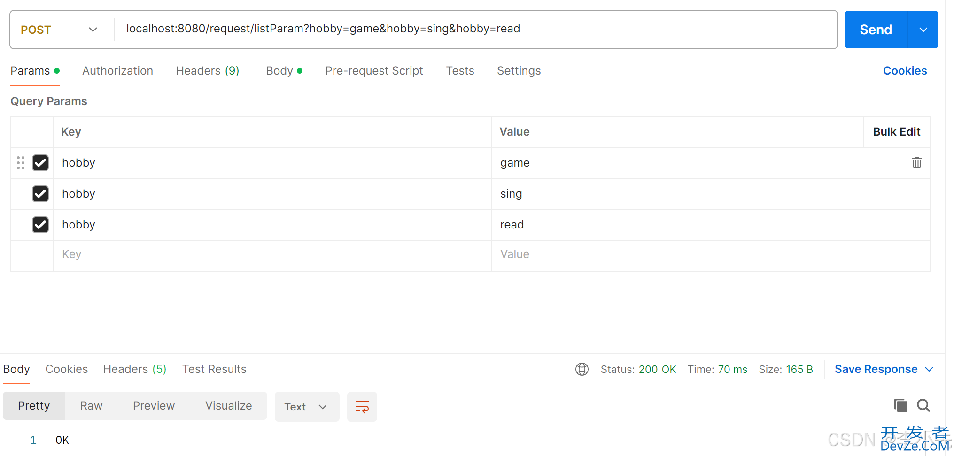The image size is (954, 456).
Task: Click the request URL field
Action: point(475,29)
